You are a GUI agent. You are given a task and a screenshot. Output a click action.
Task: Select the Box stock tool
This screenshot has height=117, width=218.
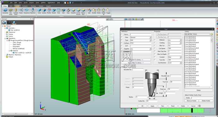(11, 12)
